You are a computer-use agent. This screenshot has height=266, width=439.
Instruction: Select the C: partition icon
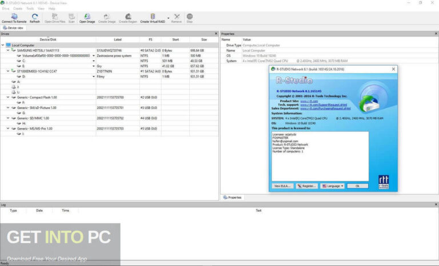click(x=19, y=61)
